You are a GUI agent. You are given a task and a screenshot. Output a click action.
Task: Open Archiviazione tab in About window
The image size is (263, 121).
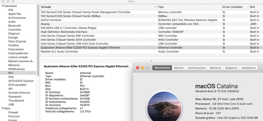197,68
